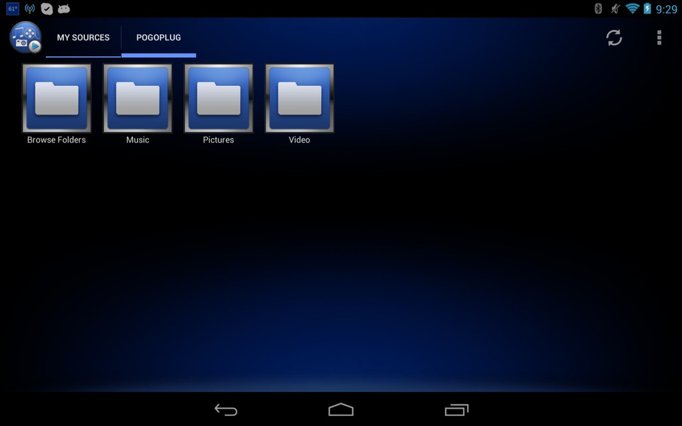This screenshot has height=426, width=682.
Task: Open the Pictures folder icon
Action: click(218, 99)
